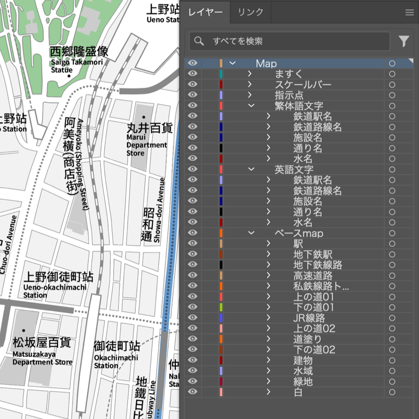Expand the スケールバー layer
Viewport: 419px width, 419px height.
click(x=250, y=84)
